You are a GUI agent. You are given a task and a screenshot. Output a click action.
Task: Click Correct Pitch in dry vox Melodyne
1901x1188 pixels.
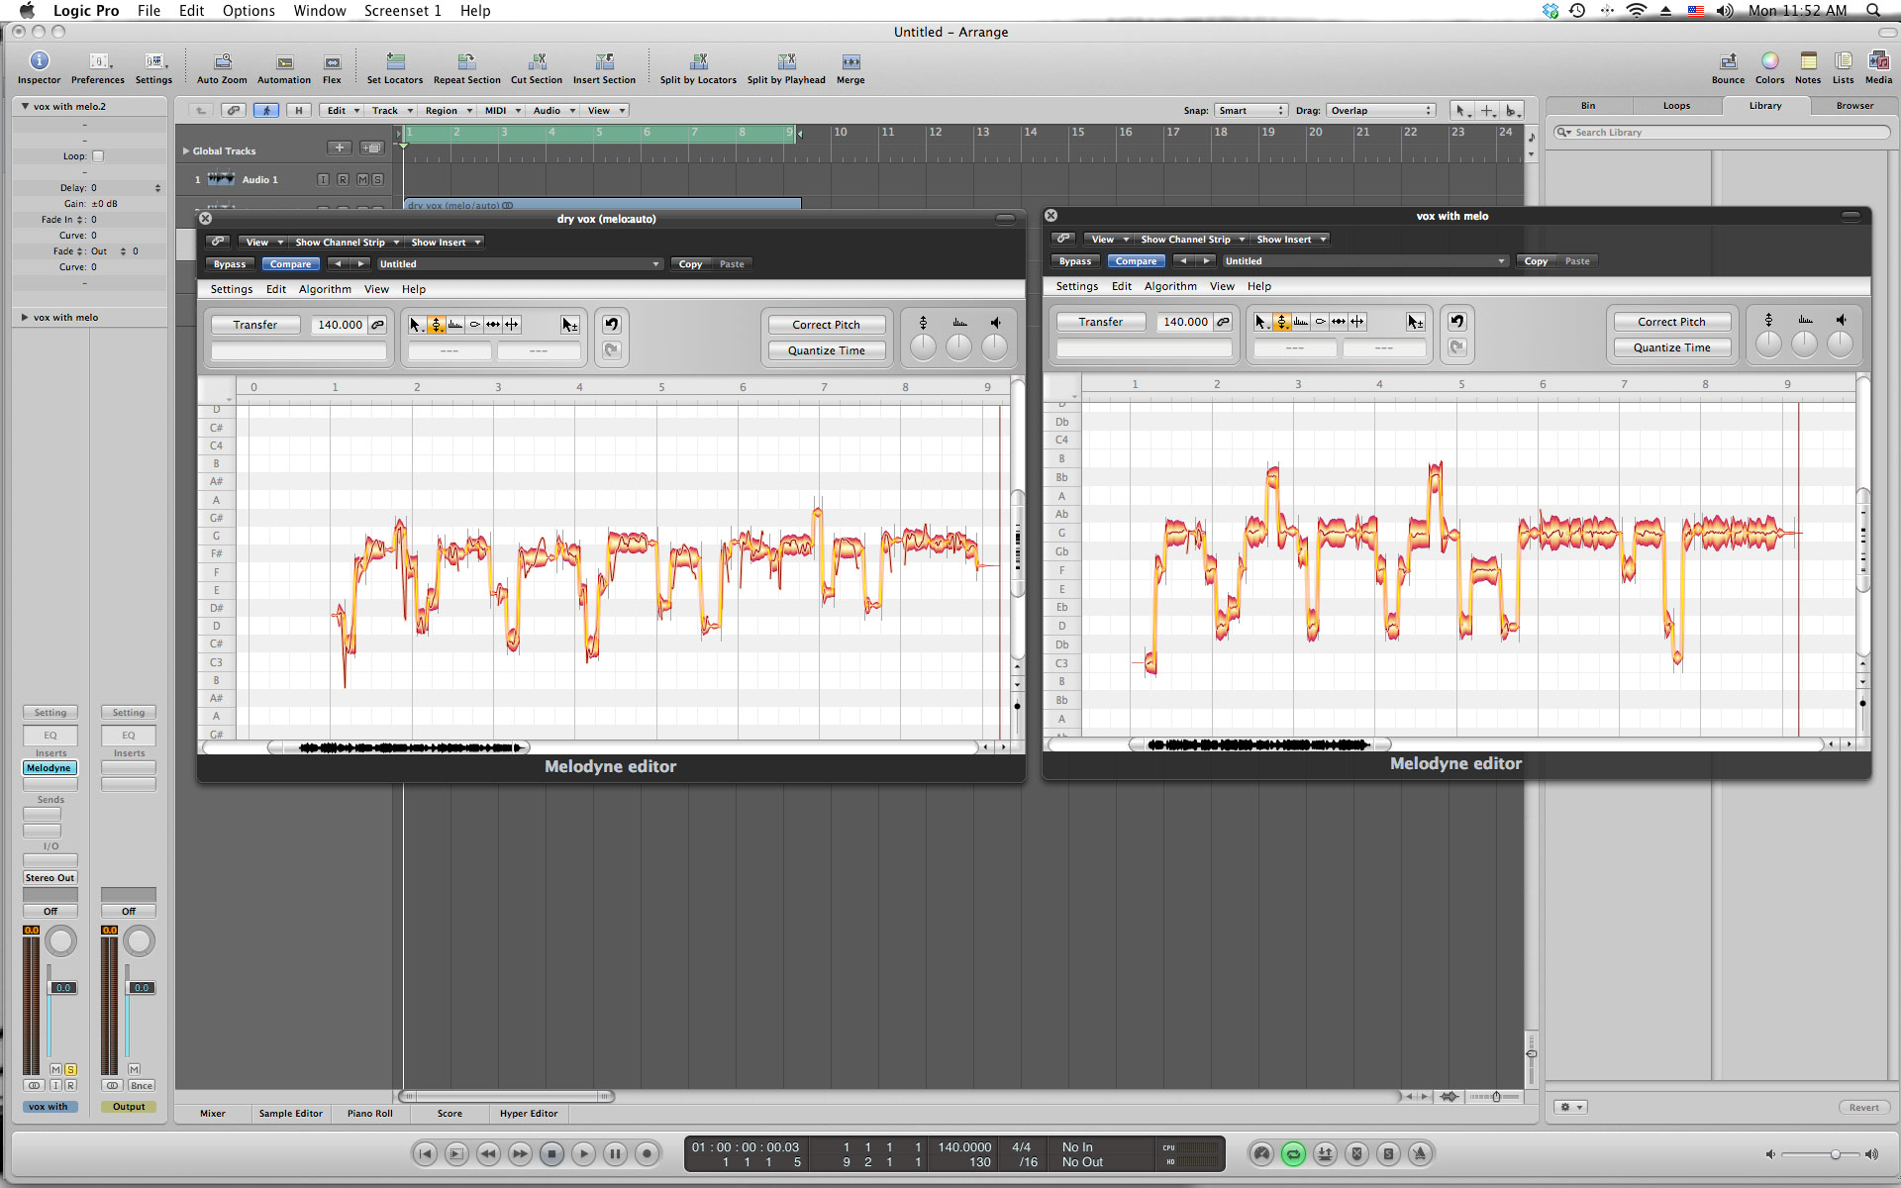tap(826, 325)
